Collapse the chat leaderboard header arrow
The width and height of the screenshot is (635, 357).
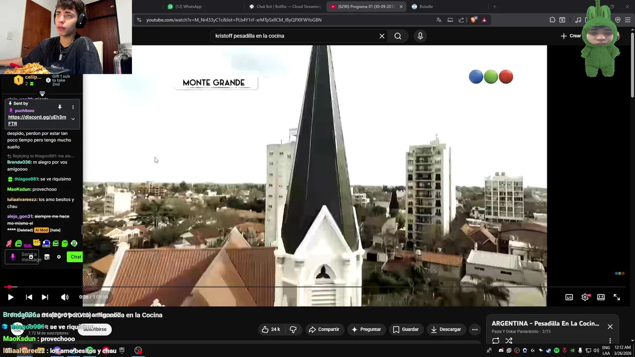tap(42, 94)
